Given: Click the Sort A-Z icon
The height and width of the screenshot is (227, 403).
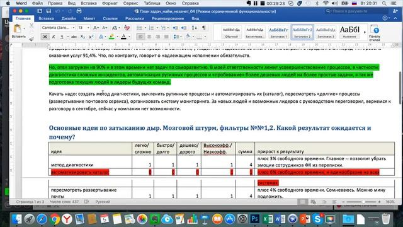Looking at the screenshot, I should [x=195, y=28].
